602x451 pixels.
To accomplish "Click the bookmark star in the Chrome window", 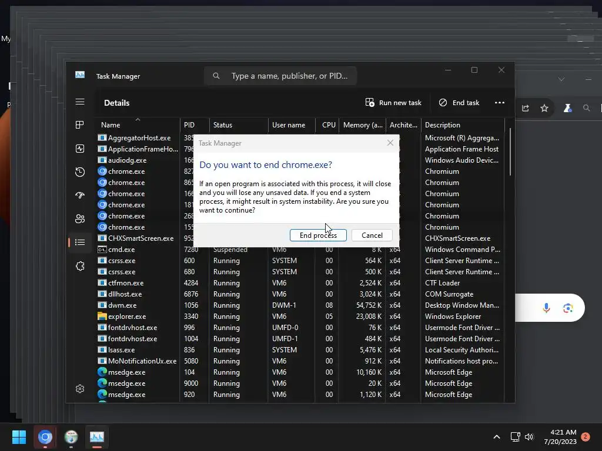I will (x=544, y=108).
